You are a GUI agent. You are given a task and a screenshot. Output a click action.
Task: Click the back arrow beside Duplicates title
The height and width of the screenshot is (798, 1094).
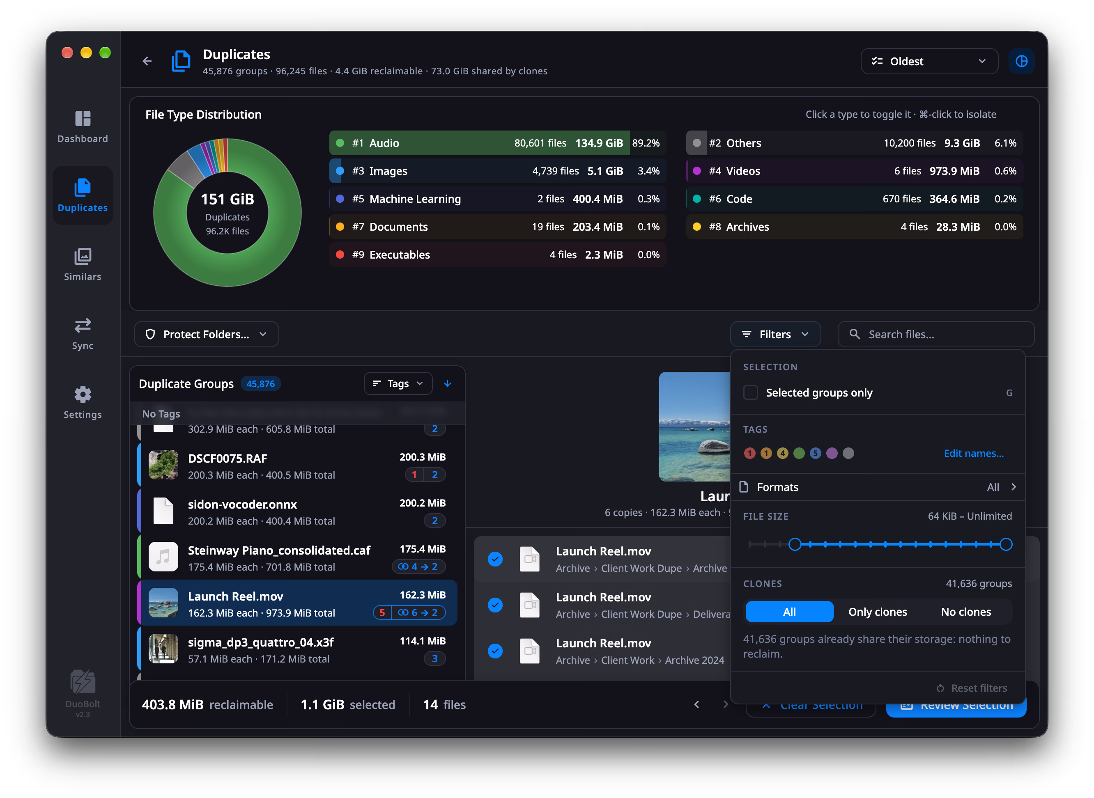point(147,61)
